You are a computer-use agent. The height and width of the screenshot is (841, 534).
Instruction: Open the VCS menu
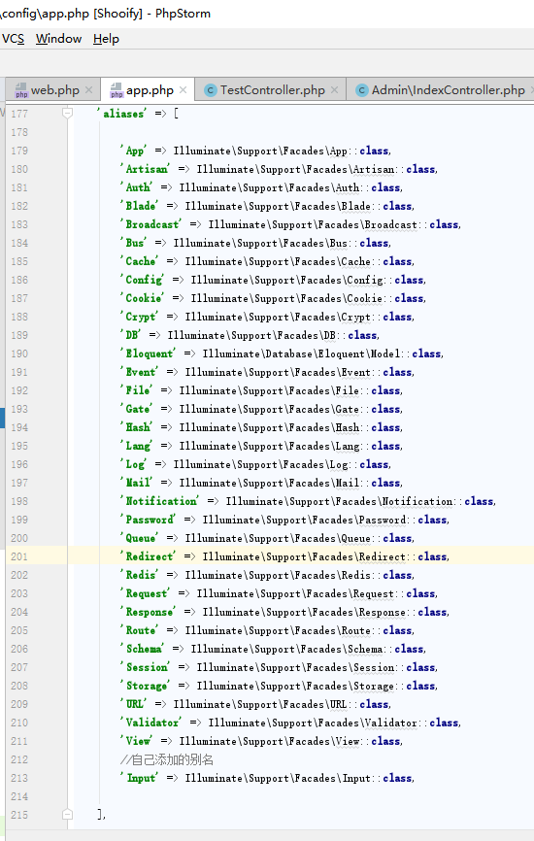[x=13, y=39]
